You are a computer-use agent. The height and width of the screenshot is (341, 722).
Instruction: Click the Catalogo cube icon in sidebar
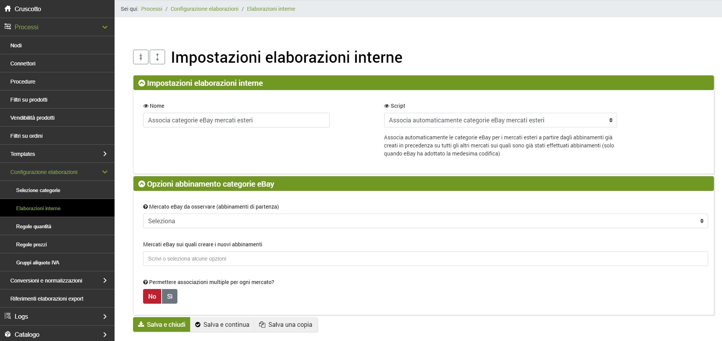pyautogui.click(x=7, y=334)
